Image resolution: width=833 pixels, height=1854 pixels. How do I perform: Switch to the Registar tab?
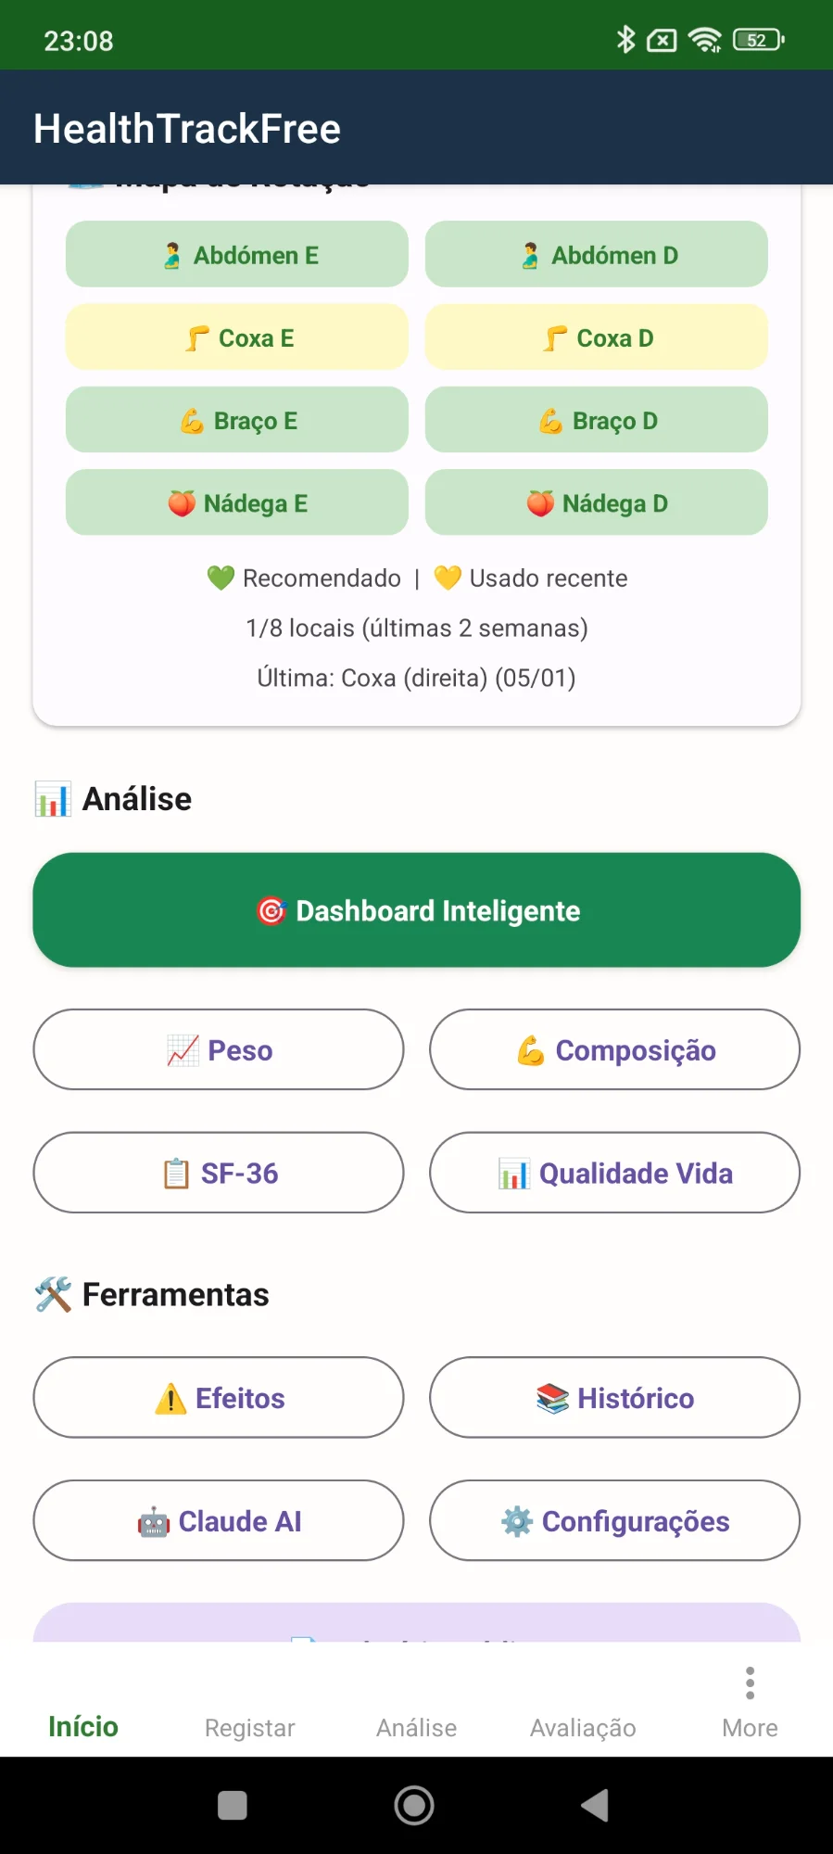[249, 1727]
